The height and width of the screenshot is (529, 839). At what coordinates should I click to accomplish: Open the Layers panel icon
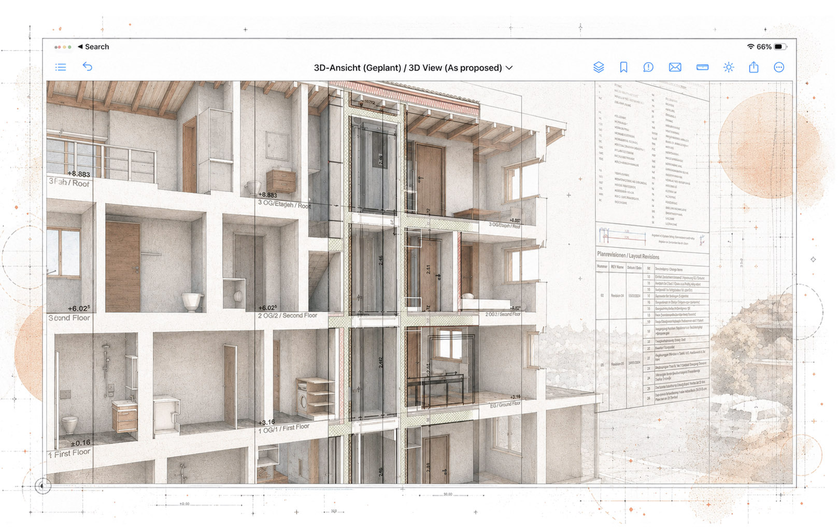[599, 67]
